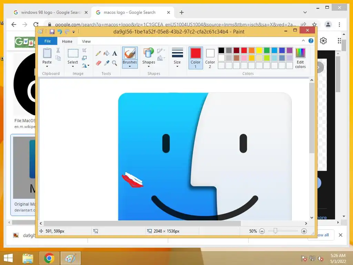This screenshot has width=353, height=265.
Task: Select the Text tool
Action: coord(114,53)
